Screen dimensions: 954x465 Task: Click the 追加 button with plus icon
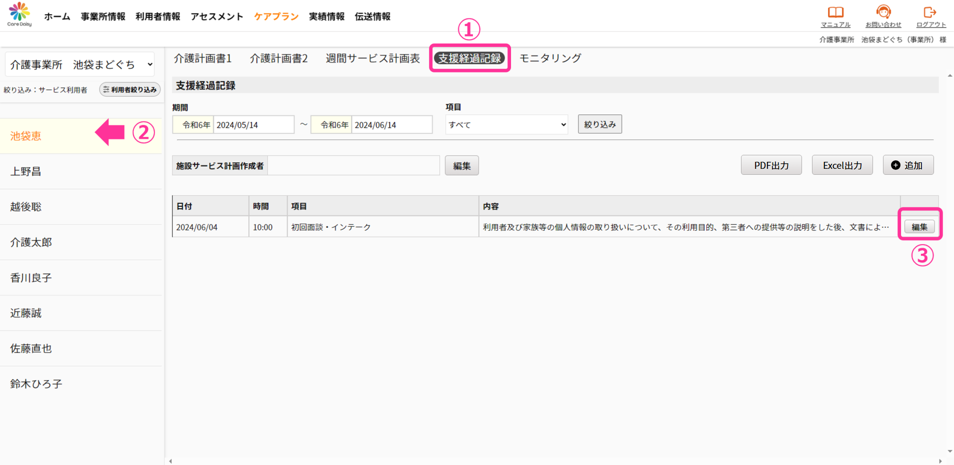pos(908,165)
